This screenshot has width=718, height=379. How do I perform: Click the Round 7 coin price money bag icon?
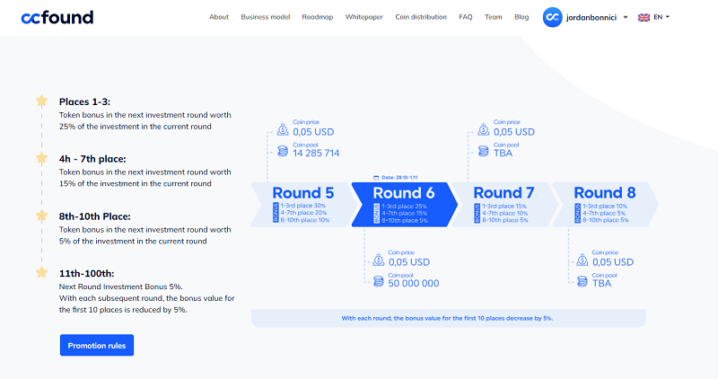tap(484, 129)
